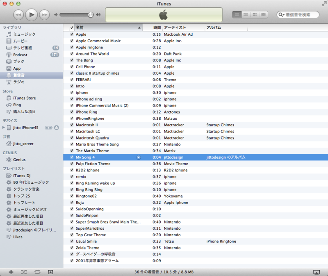Open My Song 4 Ping dropdown arrow
The image size is (328, 276).
coord(139,157)
